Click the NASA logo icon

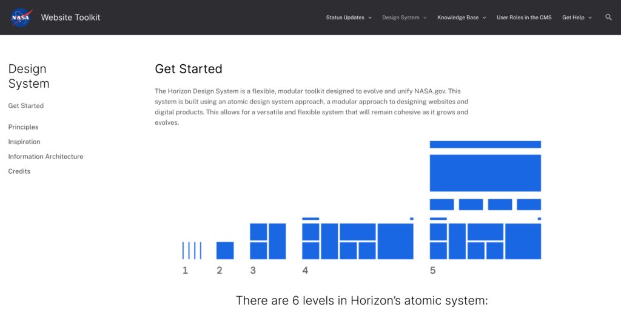click(x=21, y=18)
